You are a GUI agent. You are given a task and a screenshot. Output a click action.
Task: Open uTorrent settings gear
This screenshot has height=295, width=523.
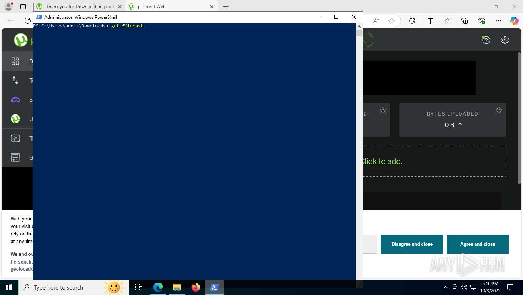pyautogui.click(x=505, y=40)
